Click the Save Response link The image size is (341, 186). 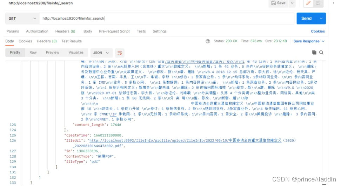tap(306, 41)
